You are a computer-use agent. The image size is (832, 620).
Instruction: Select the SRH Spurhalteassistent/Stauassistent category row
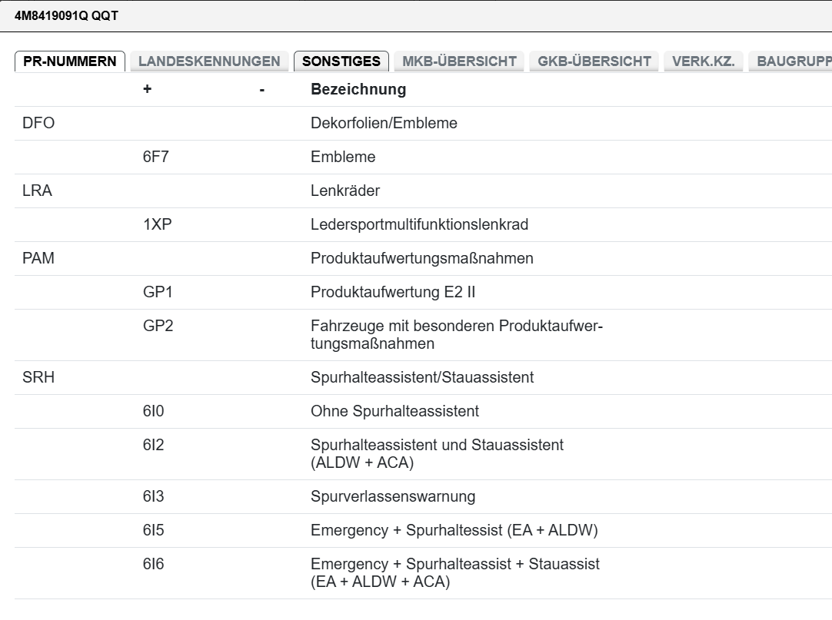click(x=422, y=378)
